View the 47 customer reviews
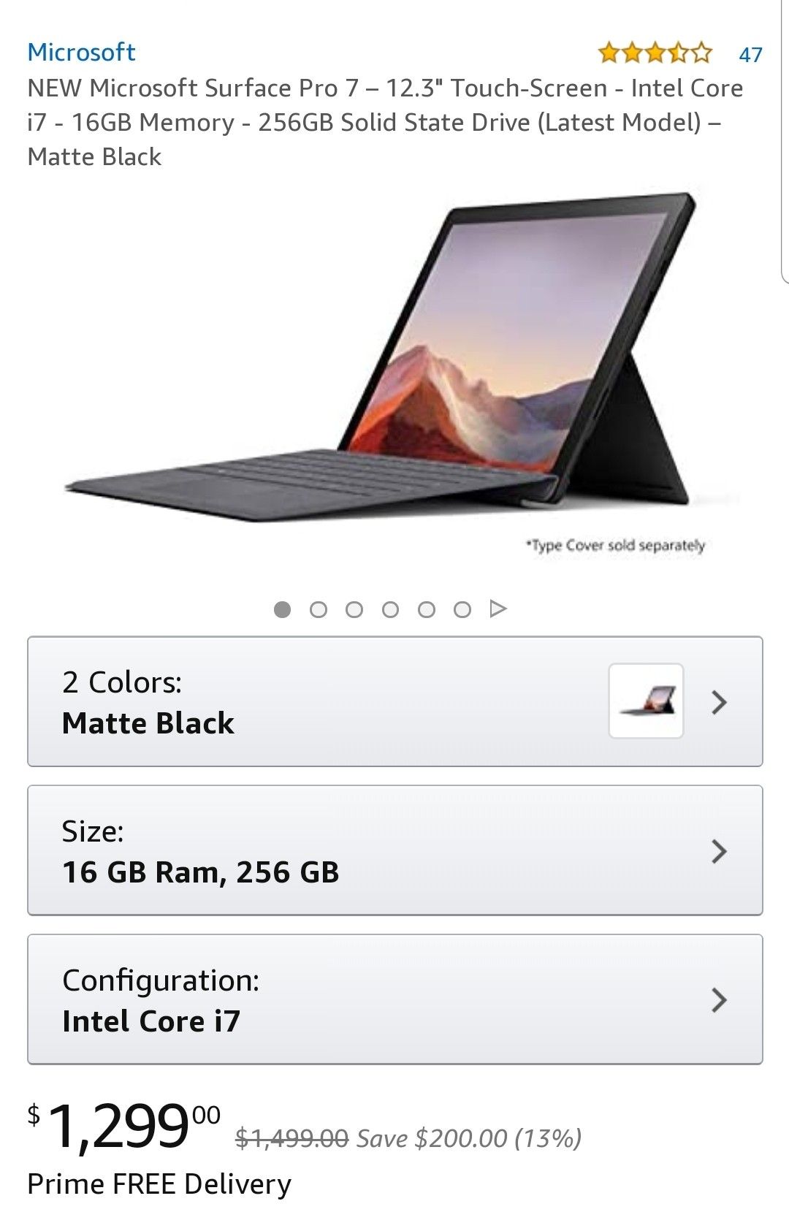789x1212 pixels. pyautogui.click(x=750, y=54)
